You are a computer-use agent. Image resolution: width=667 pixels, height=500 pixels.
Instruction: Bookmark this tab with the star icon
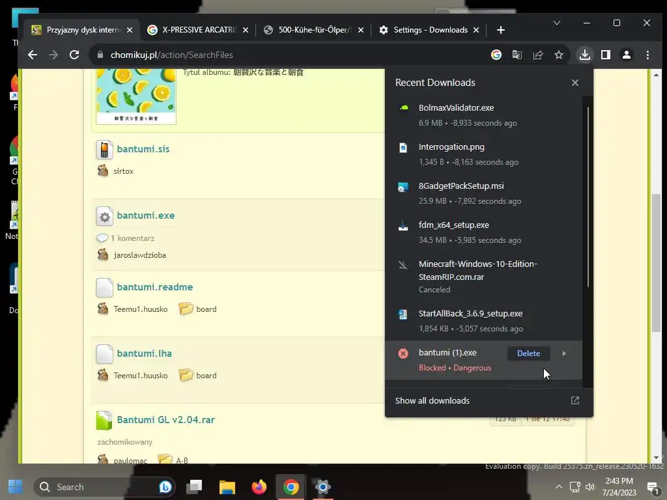click(x=558, y=55)
